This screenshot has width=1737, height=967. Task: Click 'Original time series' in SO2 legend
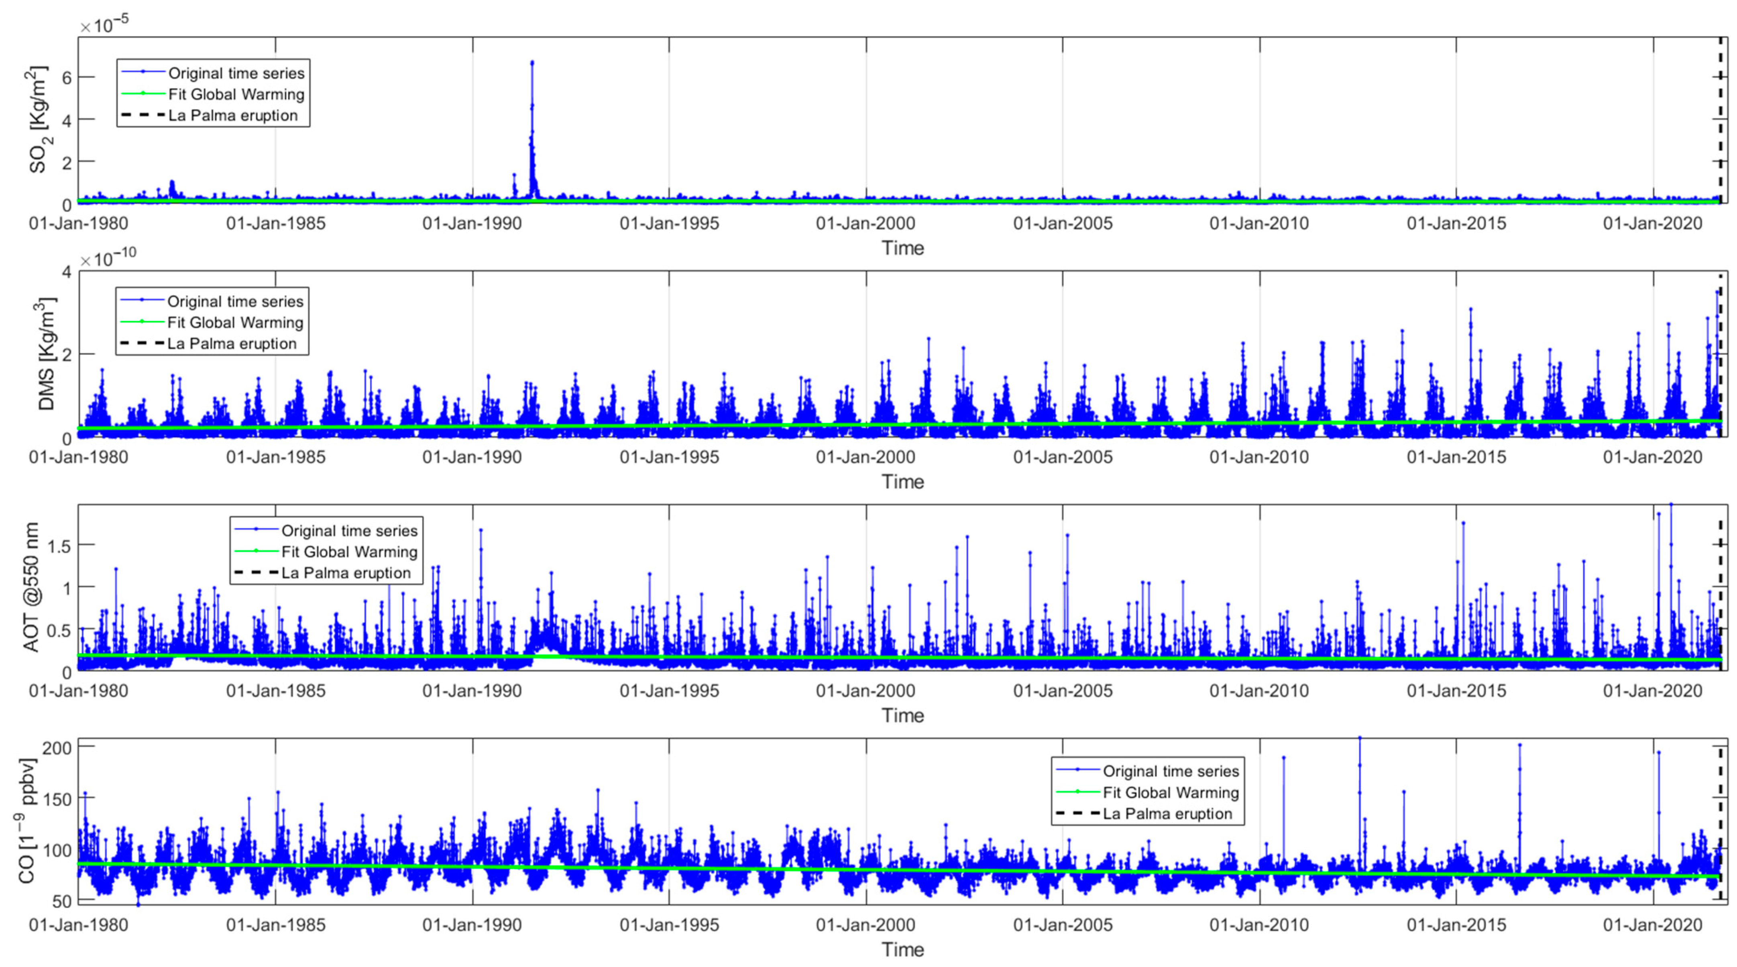tap(236, 73)
